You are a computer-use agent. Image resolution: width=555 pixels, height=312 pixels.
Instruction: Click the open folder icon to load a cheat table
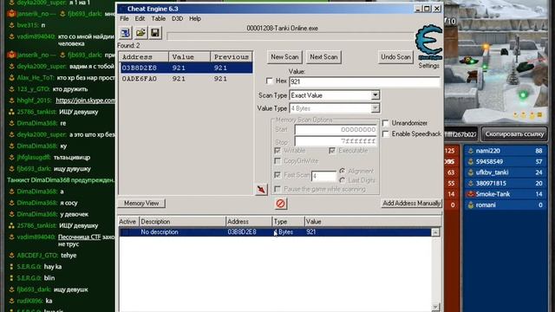click(x=140, y=33)
